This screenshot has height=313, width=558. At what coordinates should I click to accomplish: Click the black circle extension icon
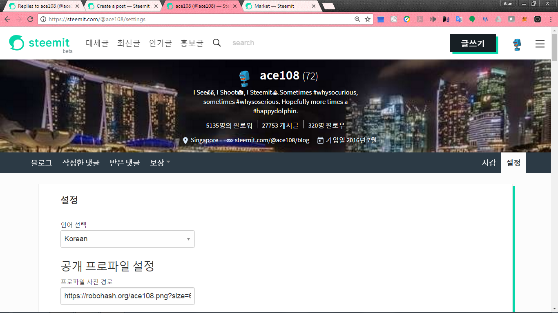[x=538, y=19]
